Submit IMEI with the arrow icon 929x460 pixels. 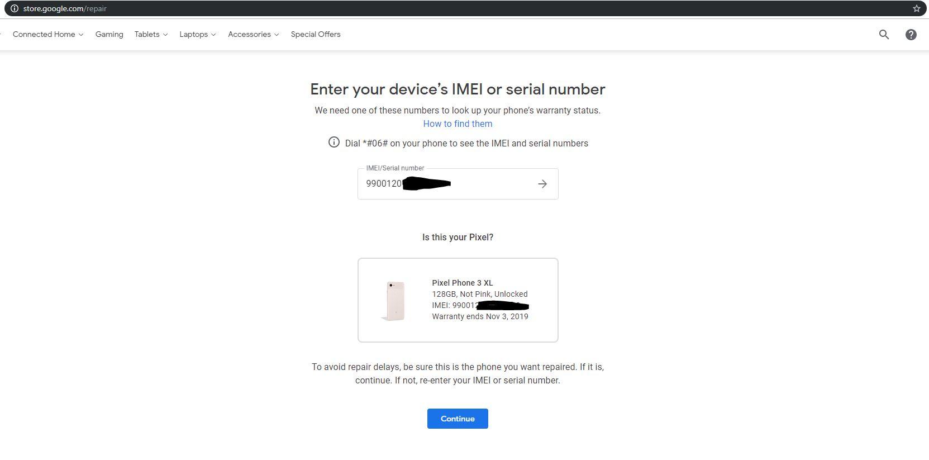(x=542, y=184)
